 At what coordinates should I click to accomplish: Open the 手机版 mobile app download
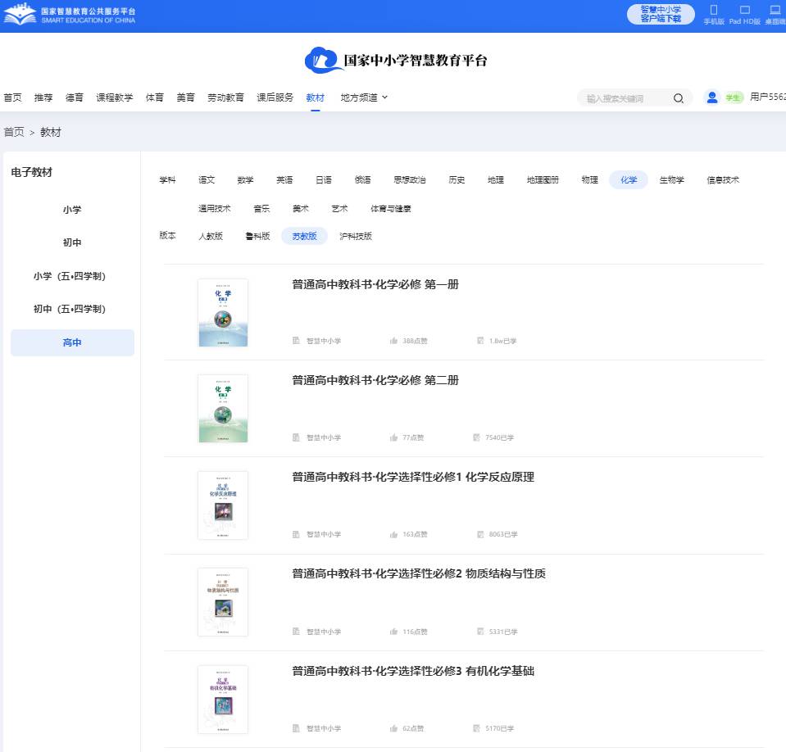point(714,15)
